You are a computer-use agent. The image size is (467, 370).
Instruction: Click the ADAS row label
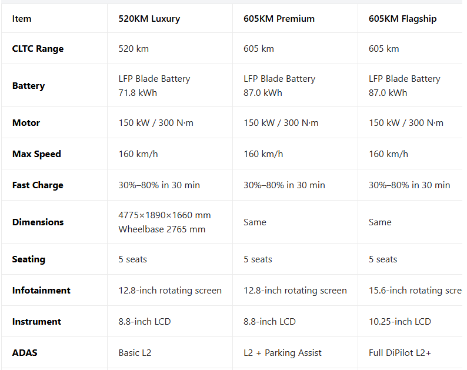click(x=25, y=353)
